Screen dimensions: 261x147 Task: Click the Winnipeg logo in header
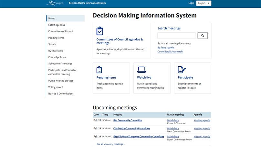55,3
